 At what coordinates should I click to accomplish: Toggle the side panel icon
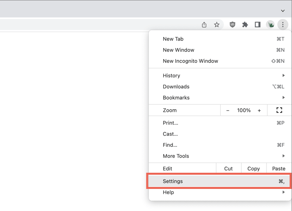[258, 25]
